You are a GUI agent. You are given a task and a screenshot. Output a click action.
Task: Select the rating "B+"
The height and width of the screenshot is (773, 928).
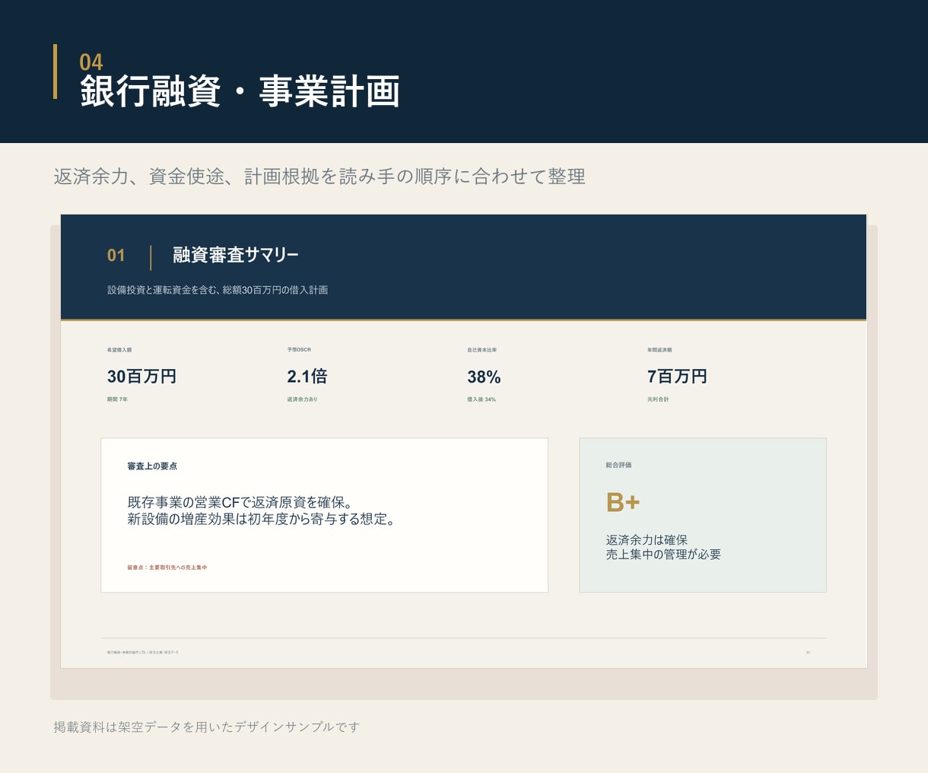pos(623,502)
